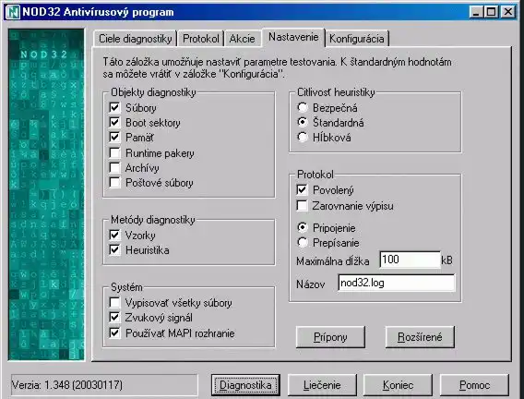Image resolution: width=524 pixels, height=399 pixels.
Task: Enable Runtime pakery scanning
Action: tap(114, 152)
